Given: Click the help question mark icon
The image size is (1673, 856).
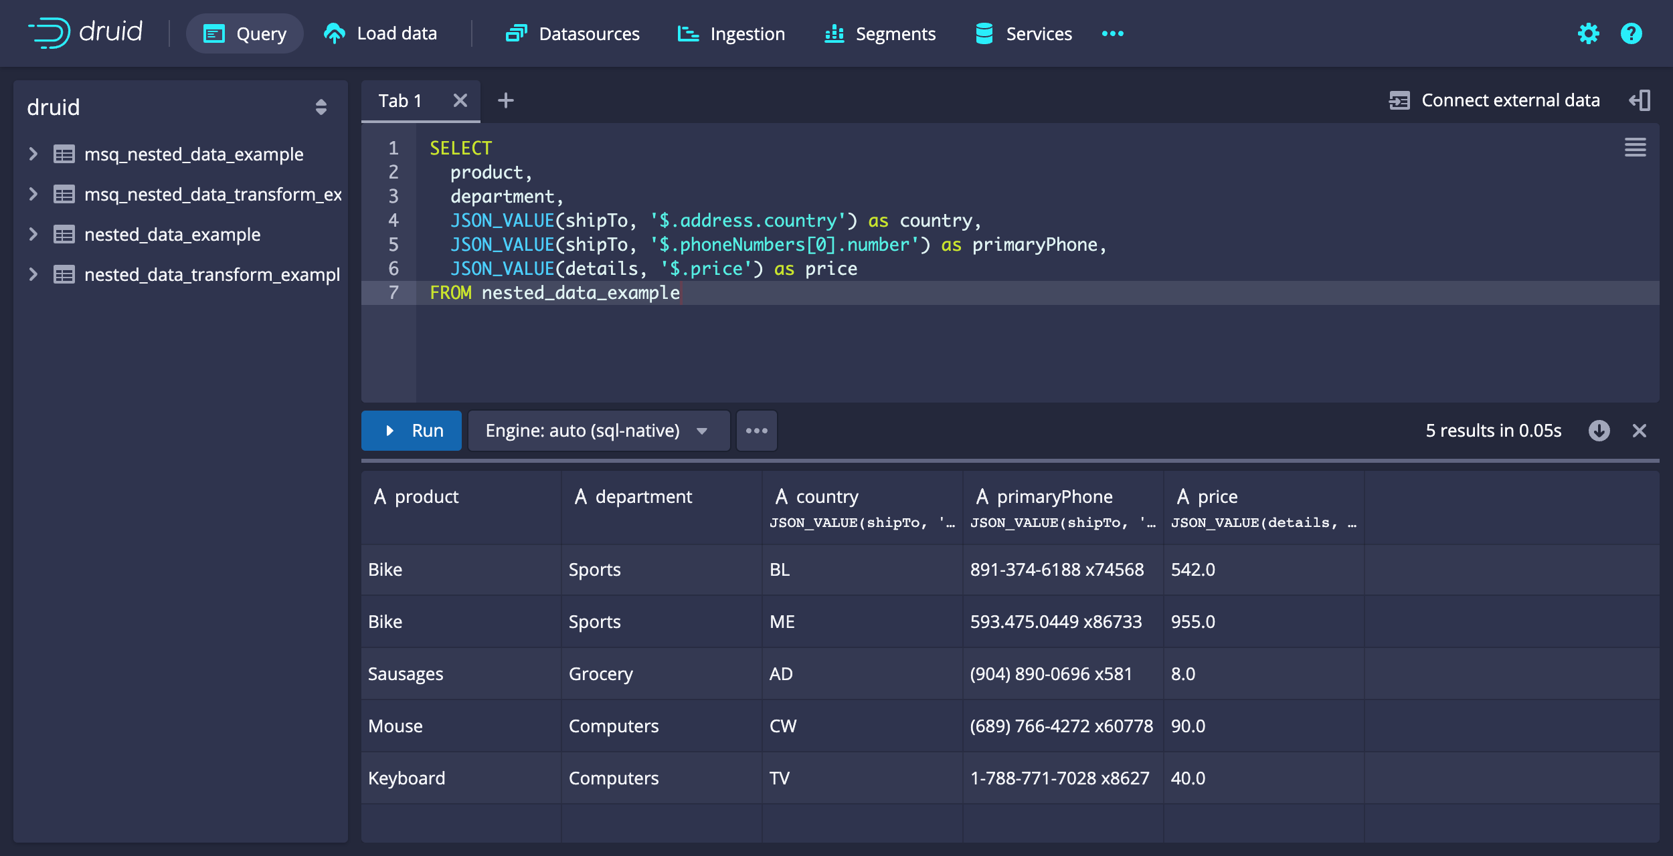Looking at the screenshot, I should tap(1635, 33).
